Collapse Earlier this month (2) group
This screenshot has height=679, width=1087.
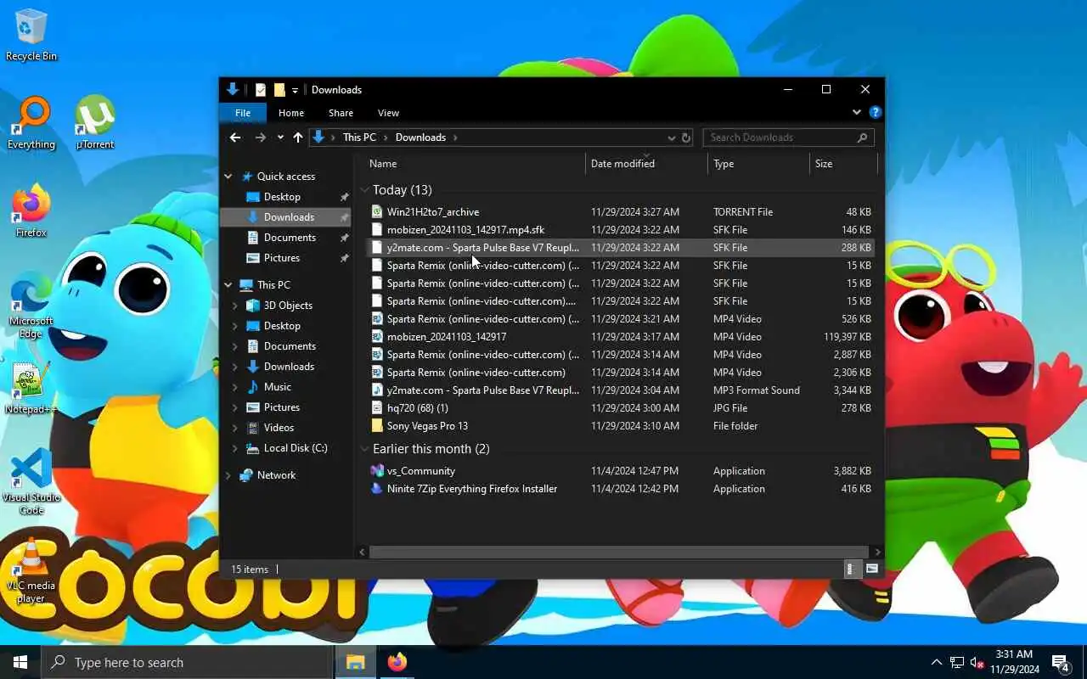(364, 449)
